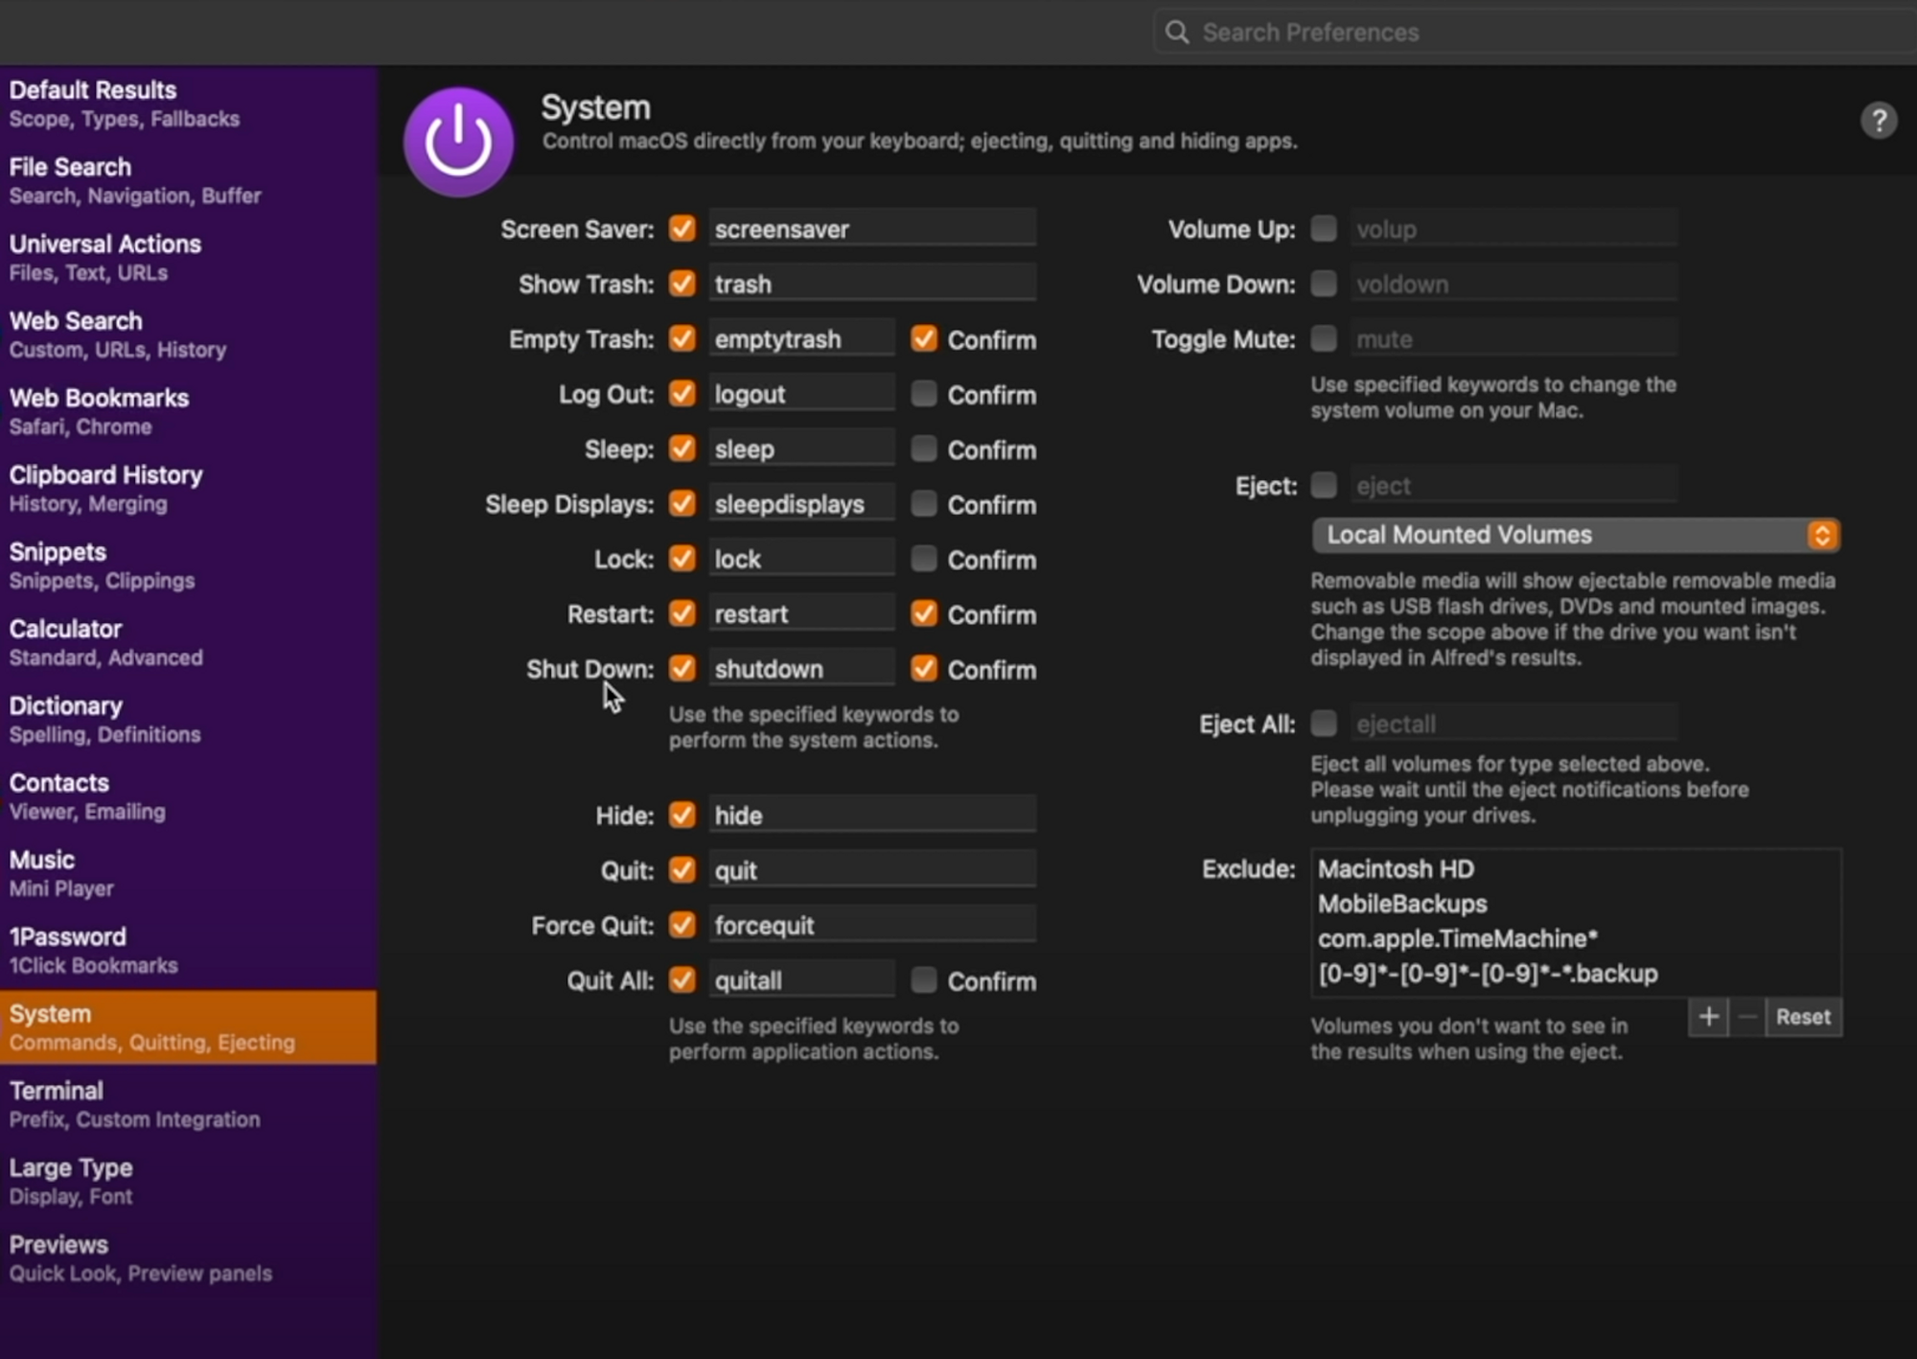Click the purple System power icon
The width and height of the screenshot is (1917, 1359).
click(x=458, y=142)
